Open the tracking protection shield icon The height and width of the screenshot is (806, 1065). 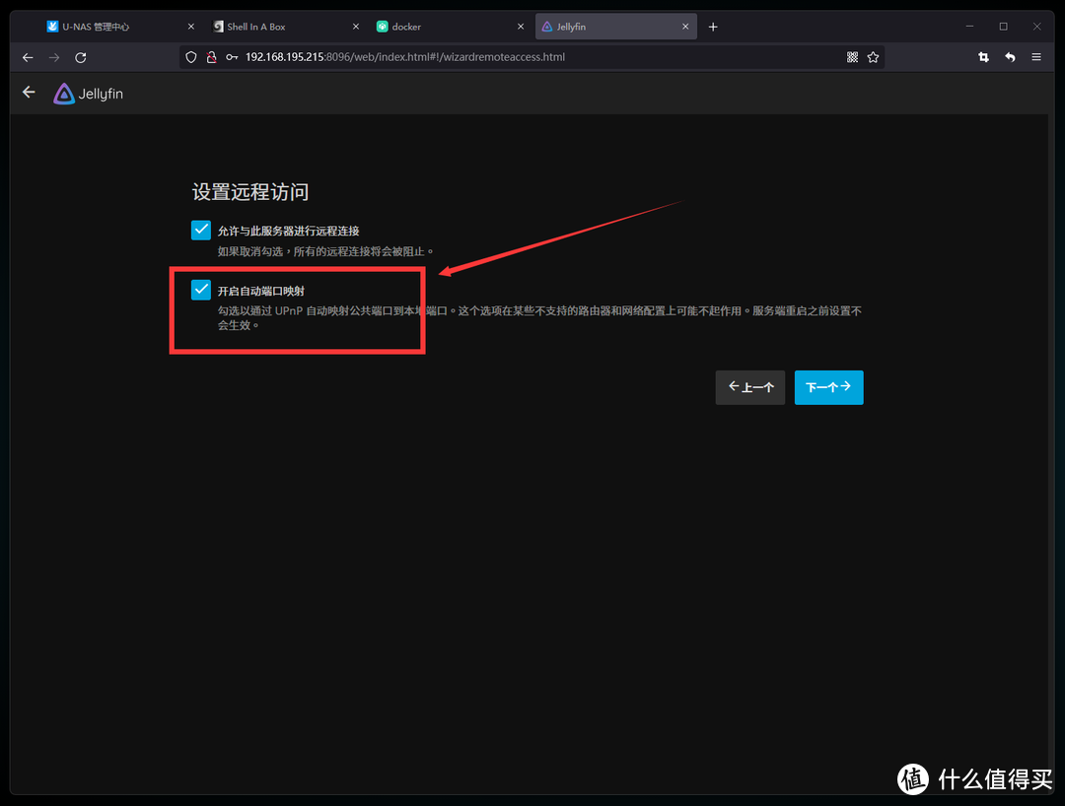190,57
